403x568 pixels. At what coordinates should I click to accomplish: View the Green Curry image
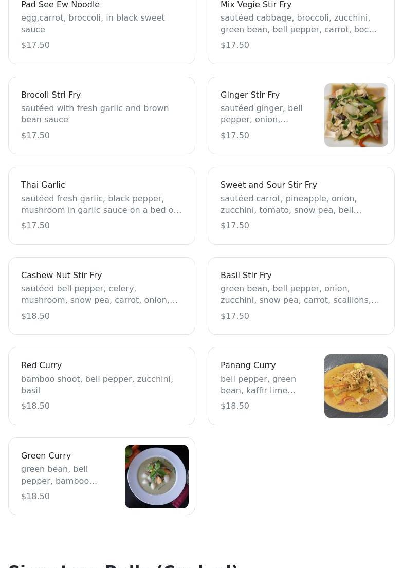point(156,477)
